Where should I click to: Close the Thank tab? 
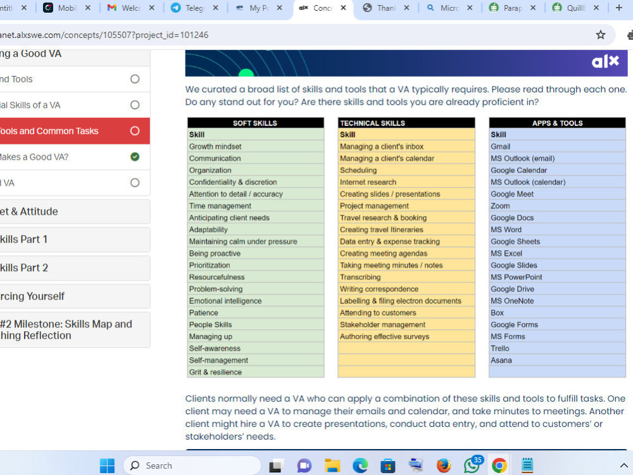point(406,8)
